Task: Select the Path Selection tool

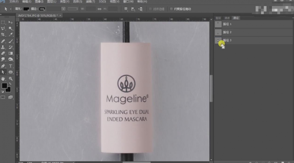Action: (3, 72)
